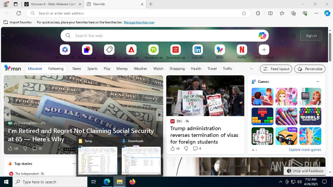The image size is (333, 187).
Task: Click the Copilot icon in web search box
Action: (x=262, y=36)
